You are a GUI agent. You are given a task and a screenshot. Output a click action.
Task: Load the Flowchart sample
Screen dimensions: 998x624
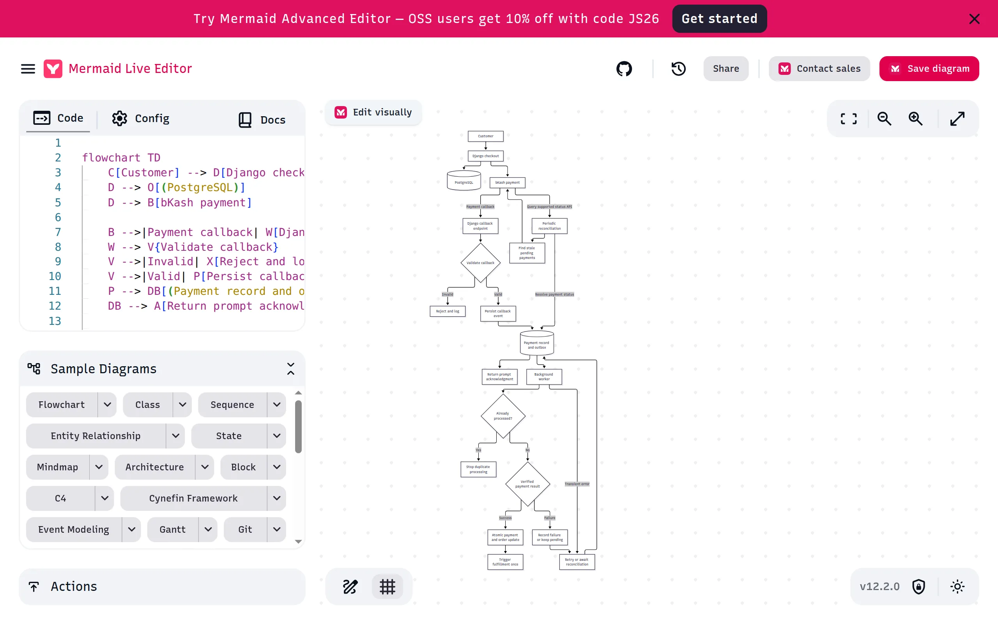tap(62, 404)
